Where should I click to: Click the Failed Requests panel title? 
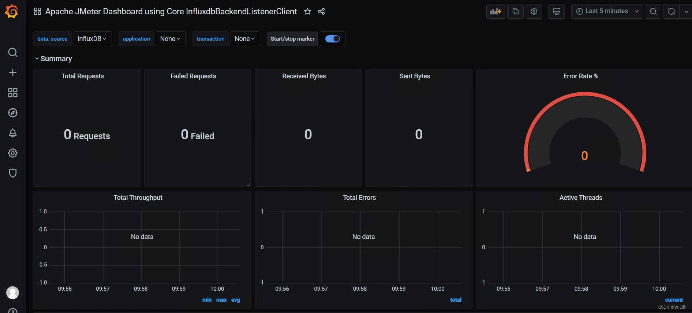193,76
